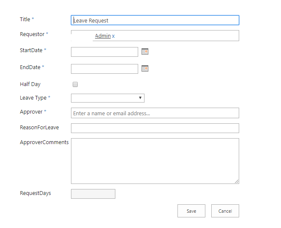
Task: Click the Half Day label
Action: point(30,84)
